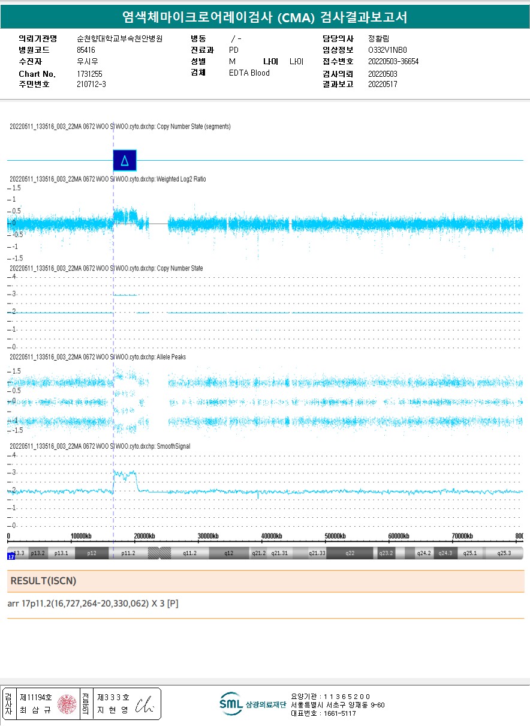Image resolution: width=530 pixels, height=726 pixels.
Task: Click specialist license 제333호
Action: [113, 698]
